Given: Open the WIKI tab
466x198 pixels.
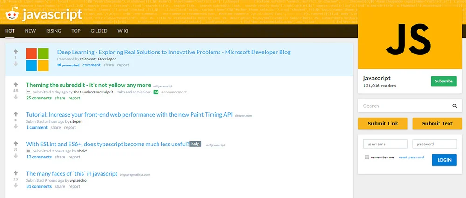Looking at the screenshot, I should point(123,31).
